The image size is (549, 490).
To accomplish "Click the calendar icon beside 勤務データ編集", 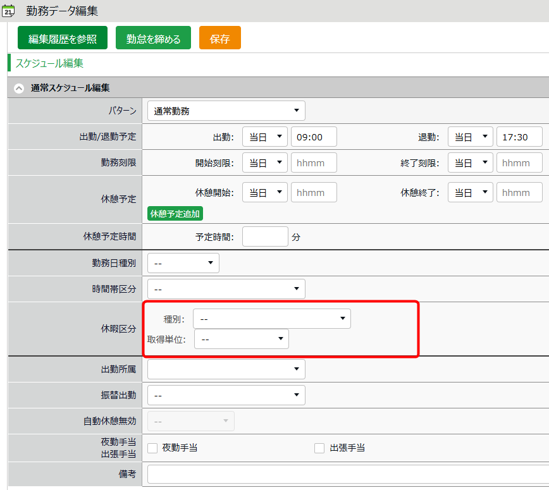I will (x=9, y=11).
